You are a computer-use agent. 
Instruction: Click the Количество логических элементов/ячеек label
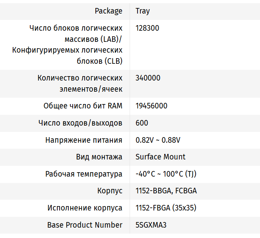coord(80,83)
